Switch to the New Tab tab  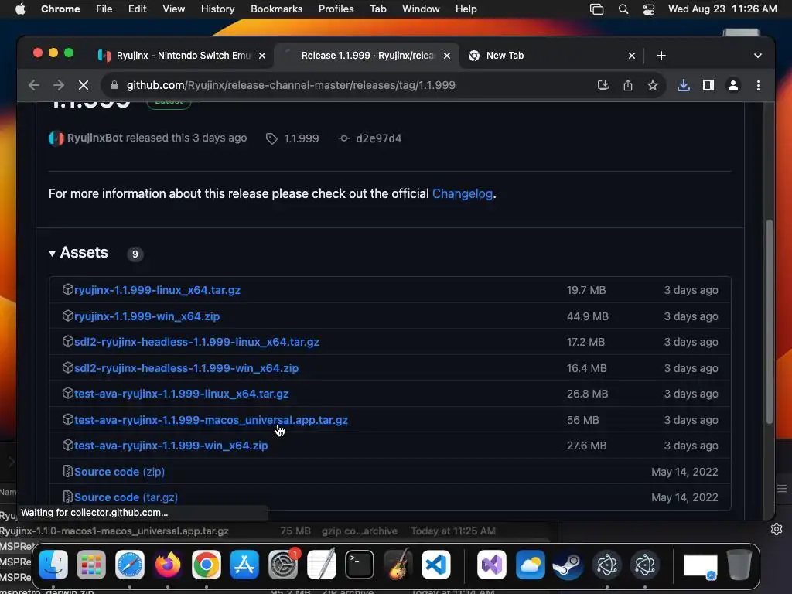[x=551, y=56]
